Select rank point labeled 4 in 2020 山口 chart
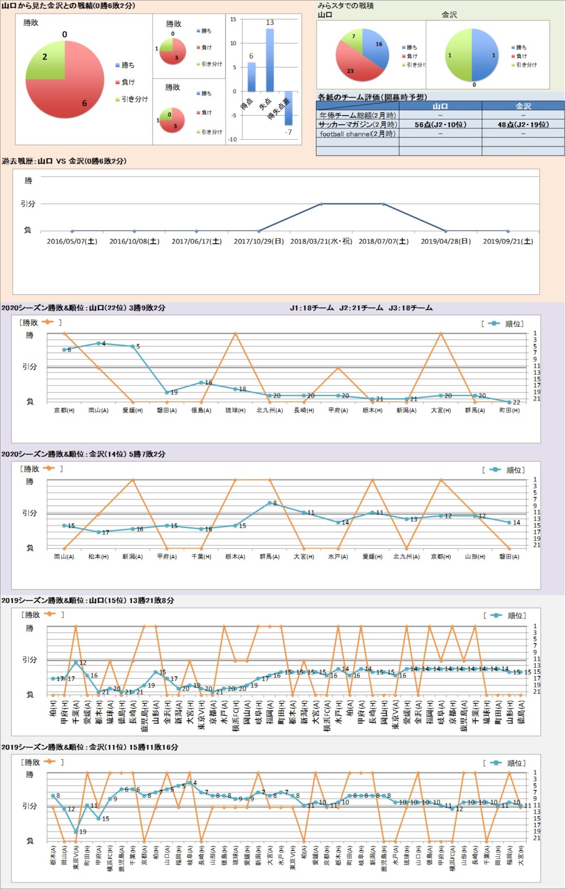 [98, 343]
